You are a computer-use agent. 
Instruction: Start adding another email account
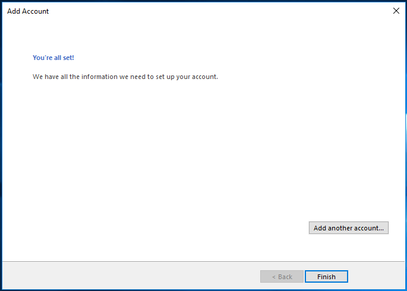click(x=349, y=227)
